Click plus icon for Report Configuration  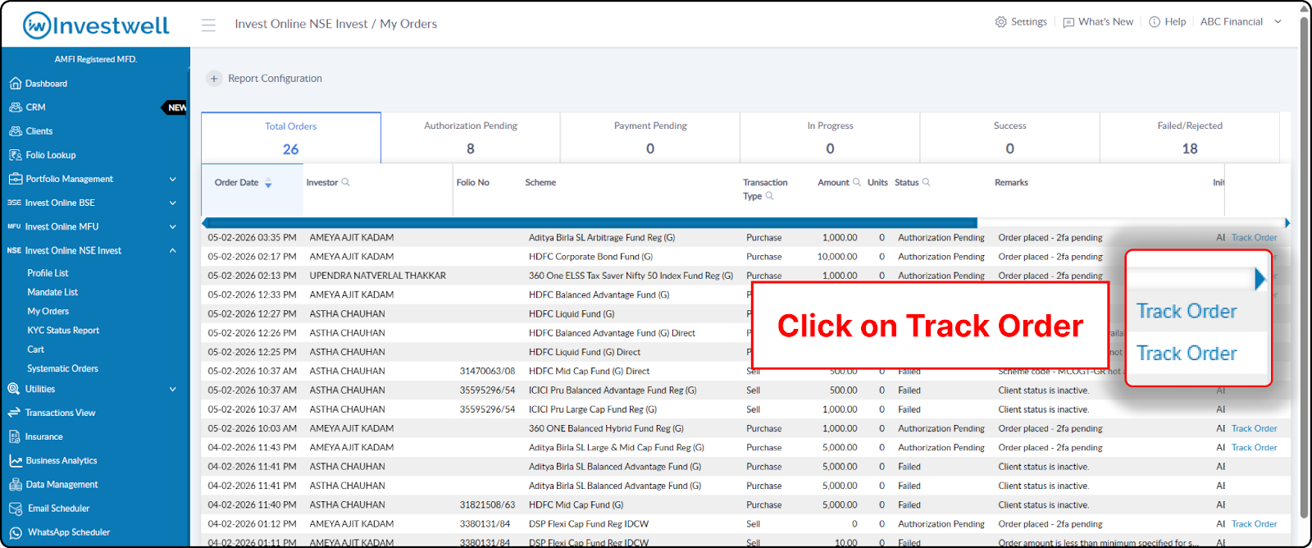(214, 79)
